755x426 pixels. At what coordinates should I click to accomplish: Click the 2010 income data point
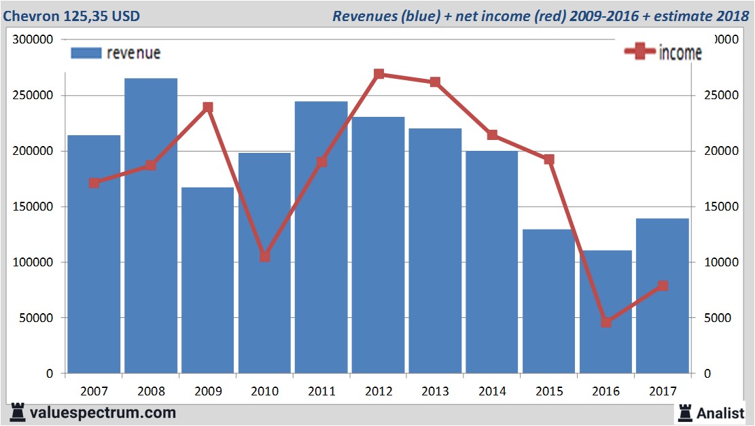(x=265, y=257)
